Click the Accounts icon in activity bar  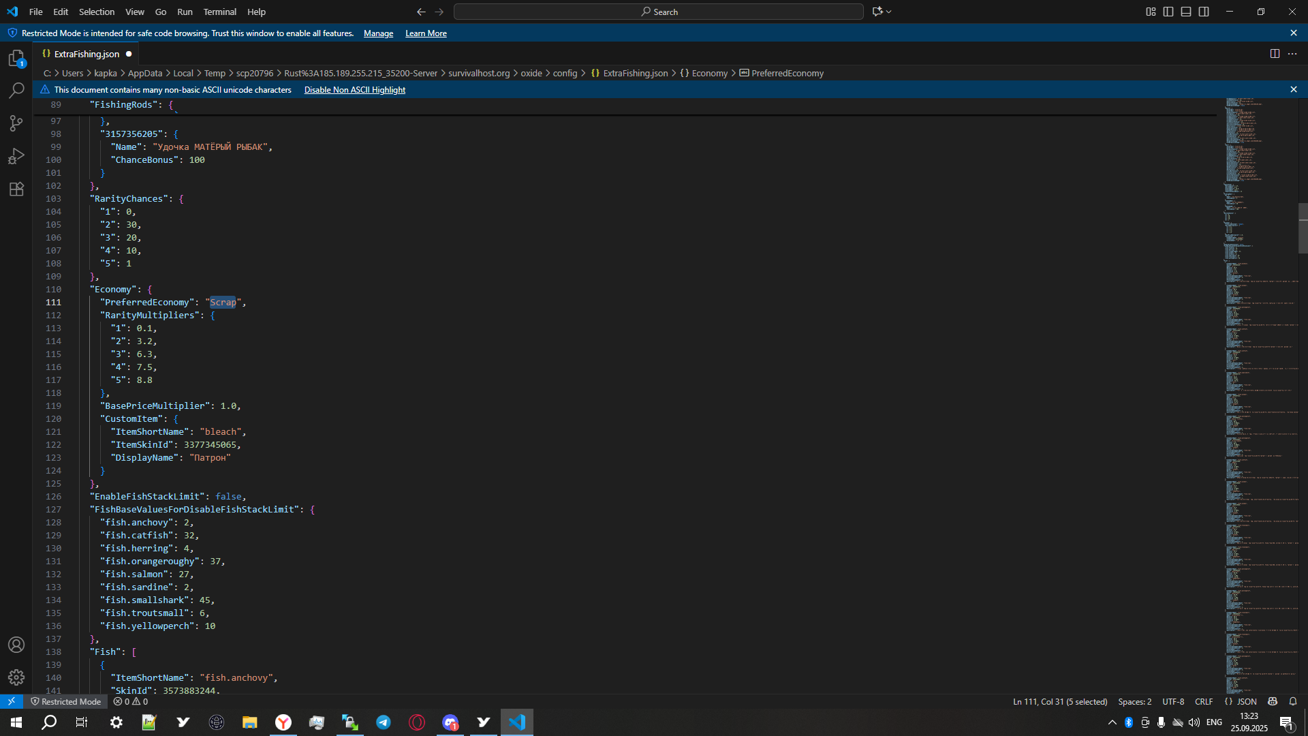16,645
